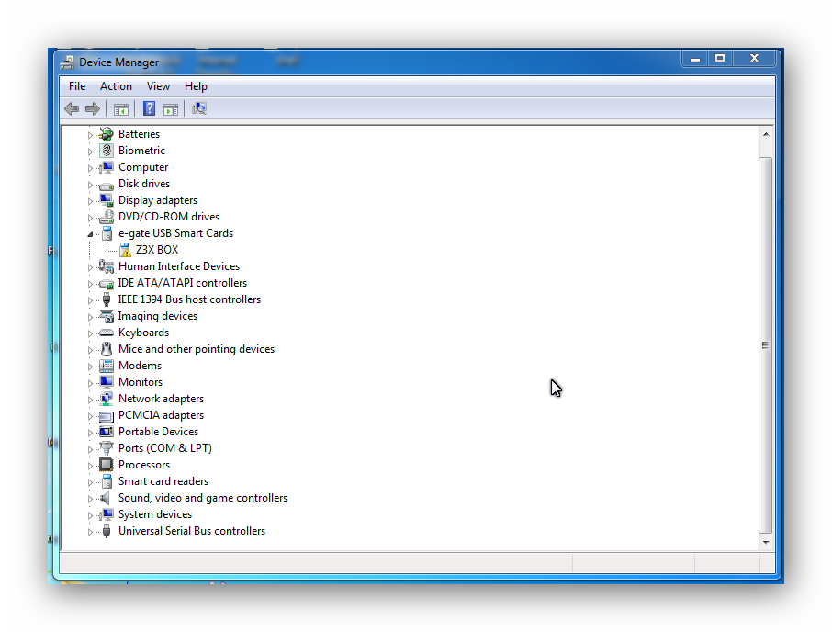Click the scrollbar down arrow
This screenshot has width=832, height=632.
coord(766,542)
